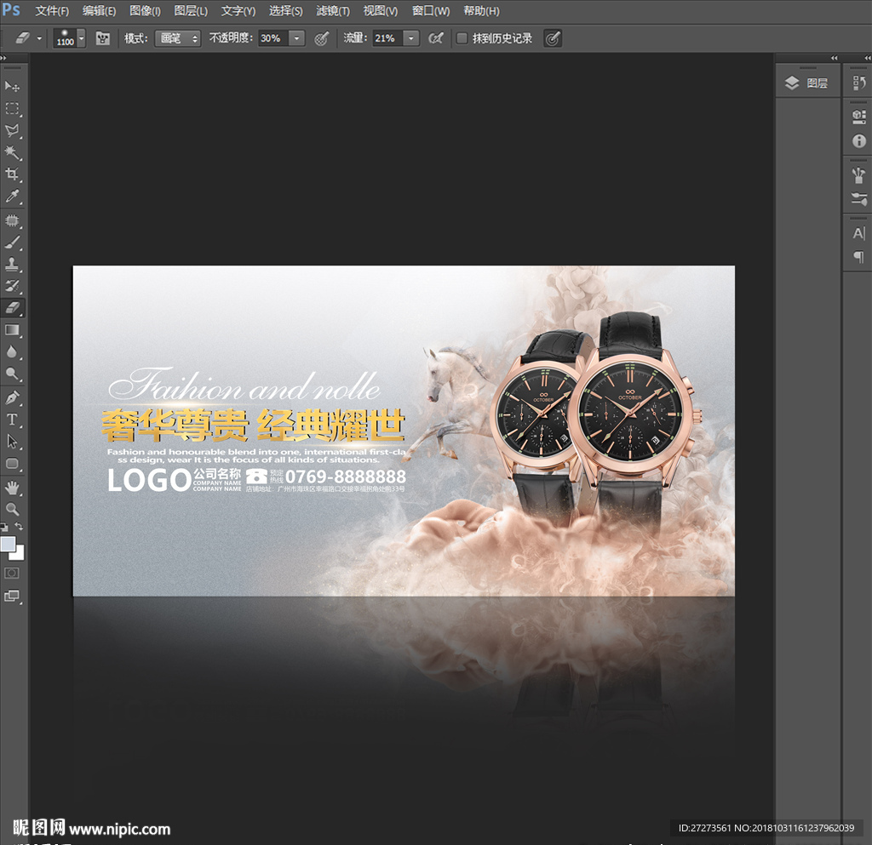
Task: Open the Brush Presets panel icon
Action: pos(858,199)
